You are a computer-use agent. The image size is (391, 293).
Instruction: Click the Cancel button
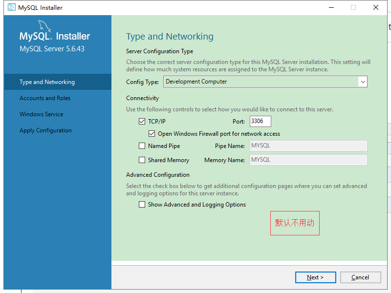[x=360, y=277]
